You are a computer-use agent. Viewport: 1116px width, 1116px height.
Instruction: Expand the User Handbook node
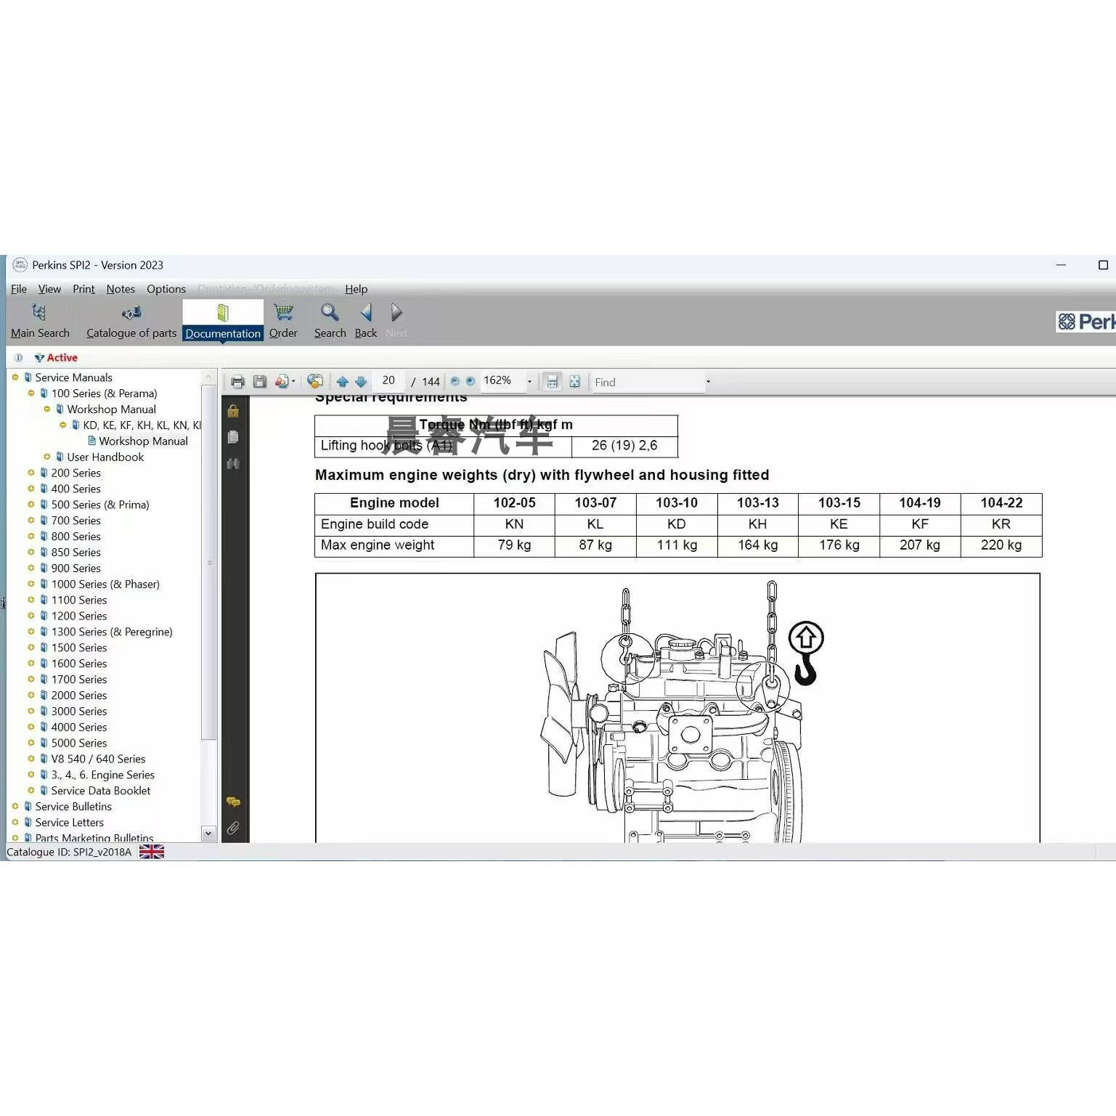pos(47,457)
